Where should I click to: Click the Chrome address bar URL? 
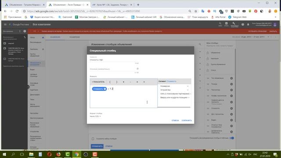(83, 11)
